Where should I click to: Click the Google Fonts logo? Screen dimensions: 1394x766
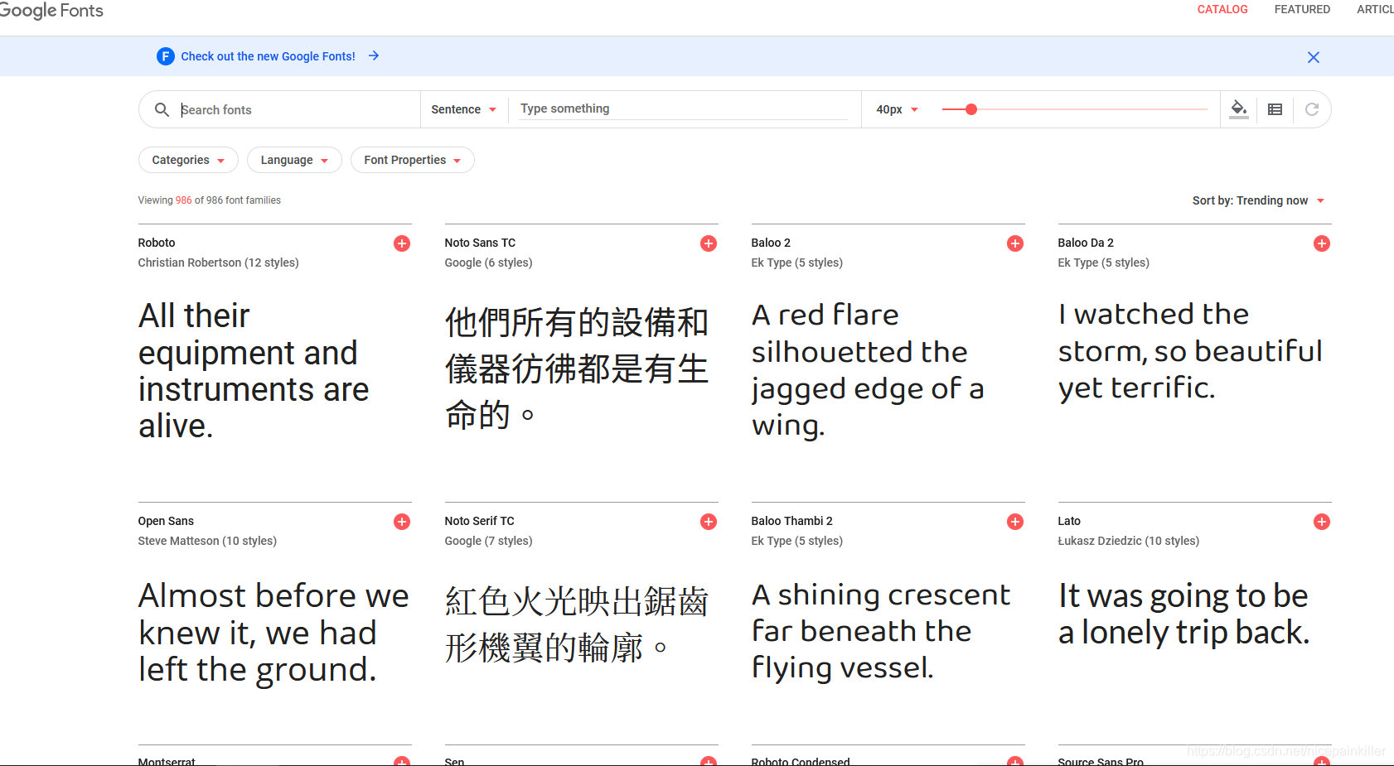pos(51,11)
